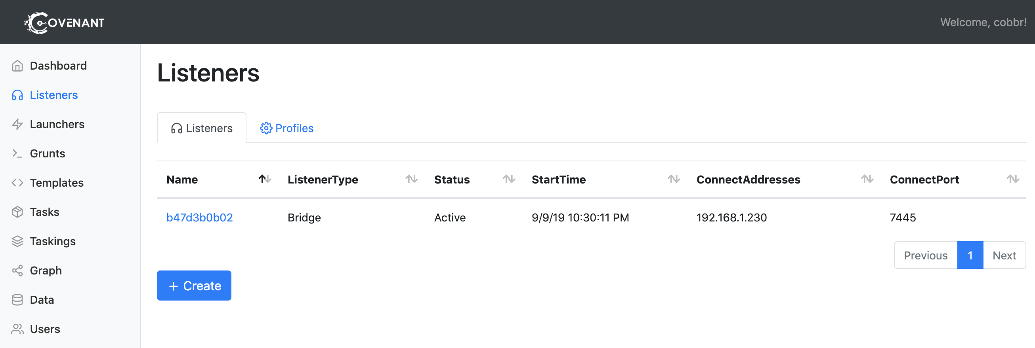
Task: Click the Covenant logo in the header
Action: tap(64, 23)
